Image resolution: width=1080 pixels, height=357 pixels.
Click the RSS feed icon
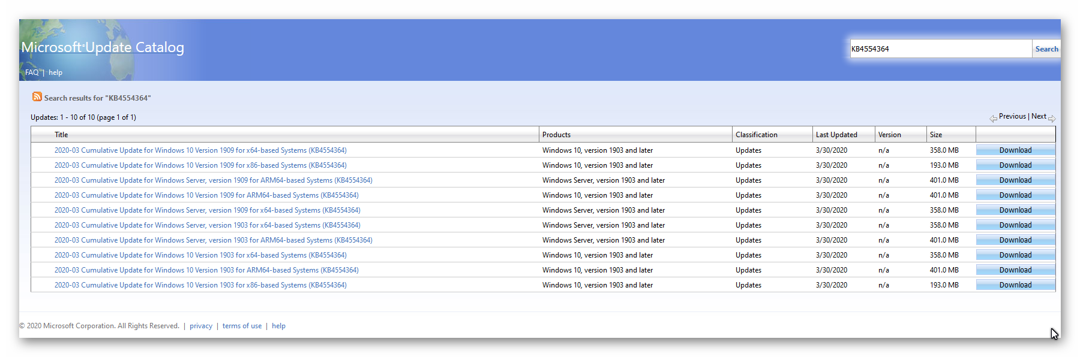click(37, 97)
